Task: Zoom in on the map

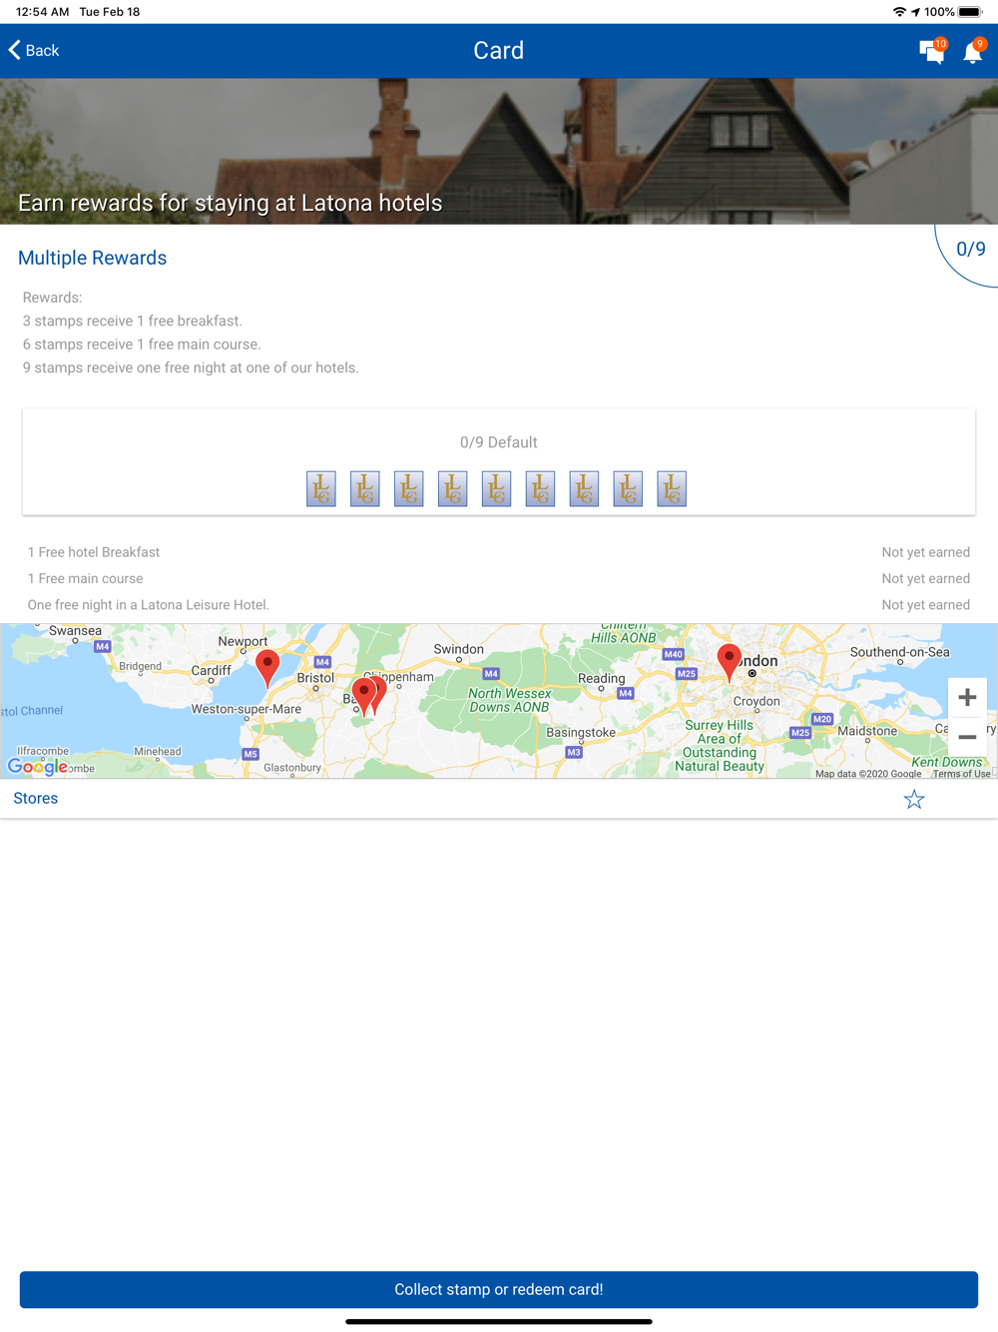Action: click(967, 697)
